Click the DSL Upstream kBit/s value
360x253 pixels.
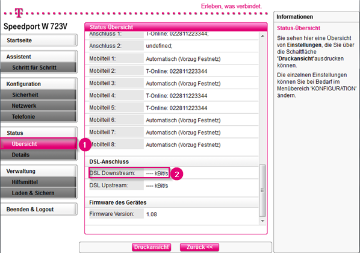click(x=157, y=186)
